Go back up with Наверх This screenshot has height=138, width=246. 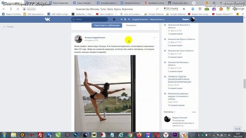(x=8, y=27)
